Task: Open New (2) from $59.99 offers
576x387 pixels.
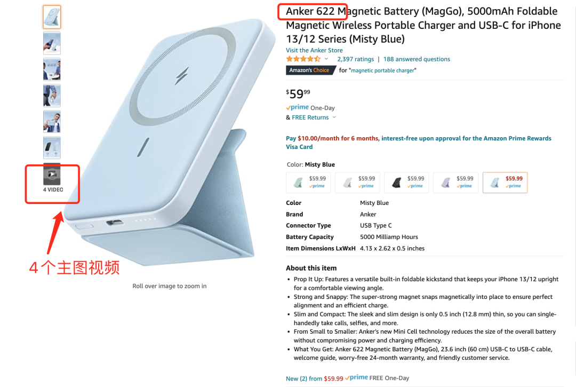Action: coord(315,378)
